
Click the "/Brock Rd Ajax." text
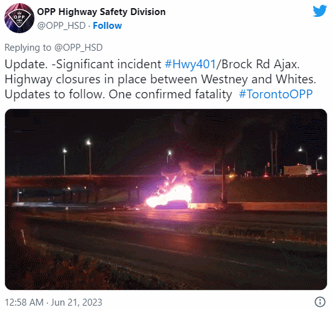[x=257, y=64]
